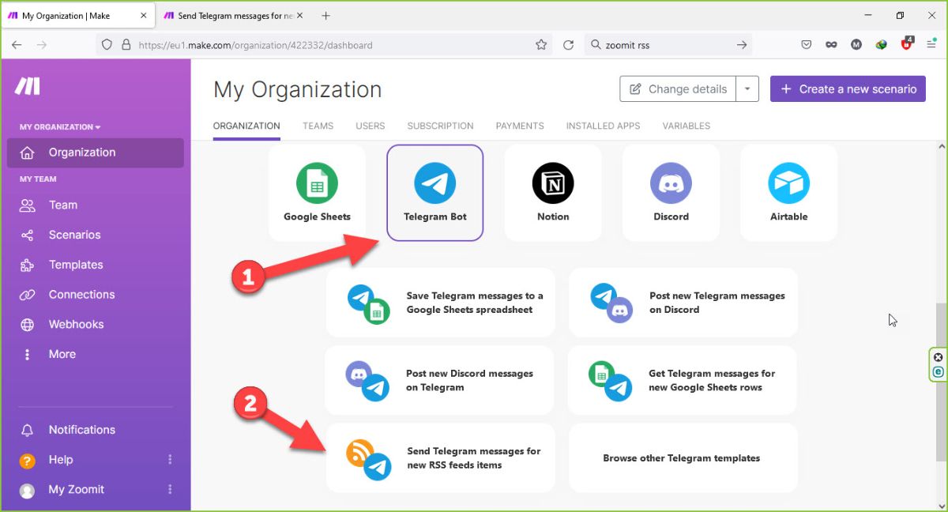The height and width of the screenshot is (512, 948).
Task: Open the Make logo in the sidebar
Action: 27,86
